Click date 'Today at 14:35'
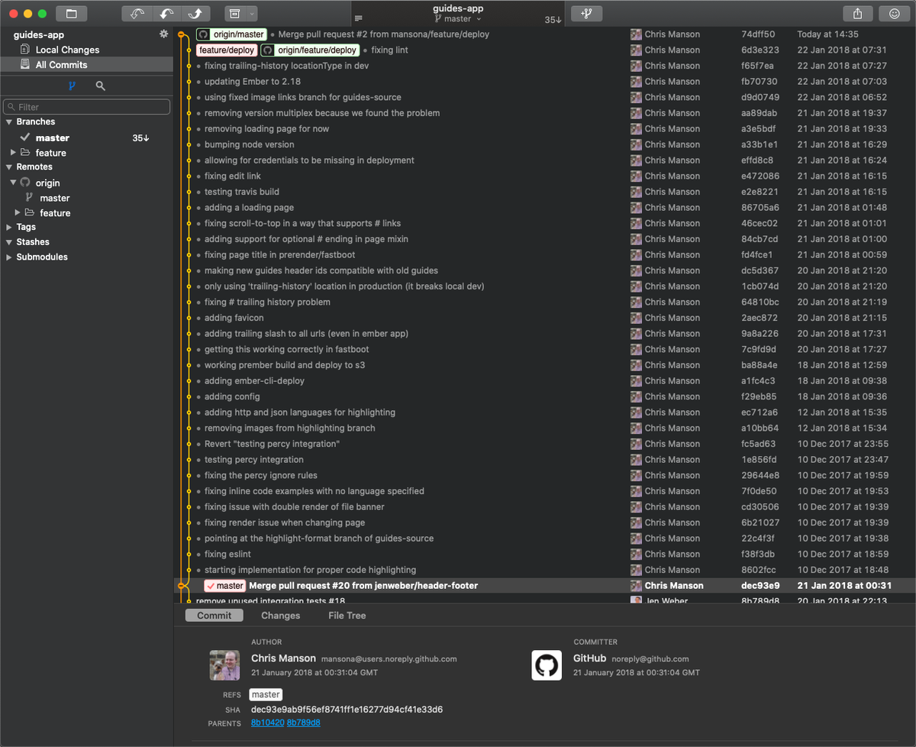This screenshot has width=916, height=747. pyautogui.click(x=828, y=34)
